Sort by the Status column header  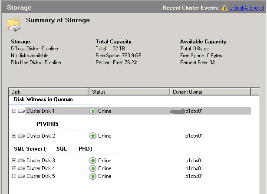pyautogui.click(x=129, y=92)
